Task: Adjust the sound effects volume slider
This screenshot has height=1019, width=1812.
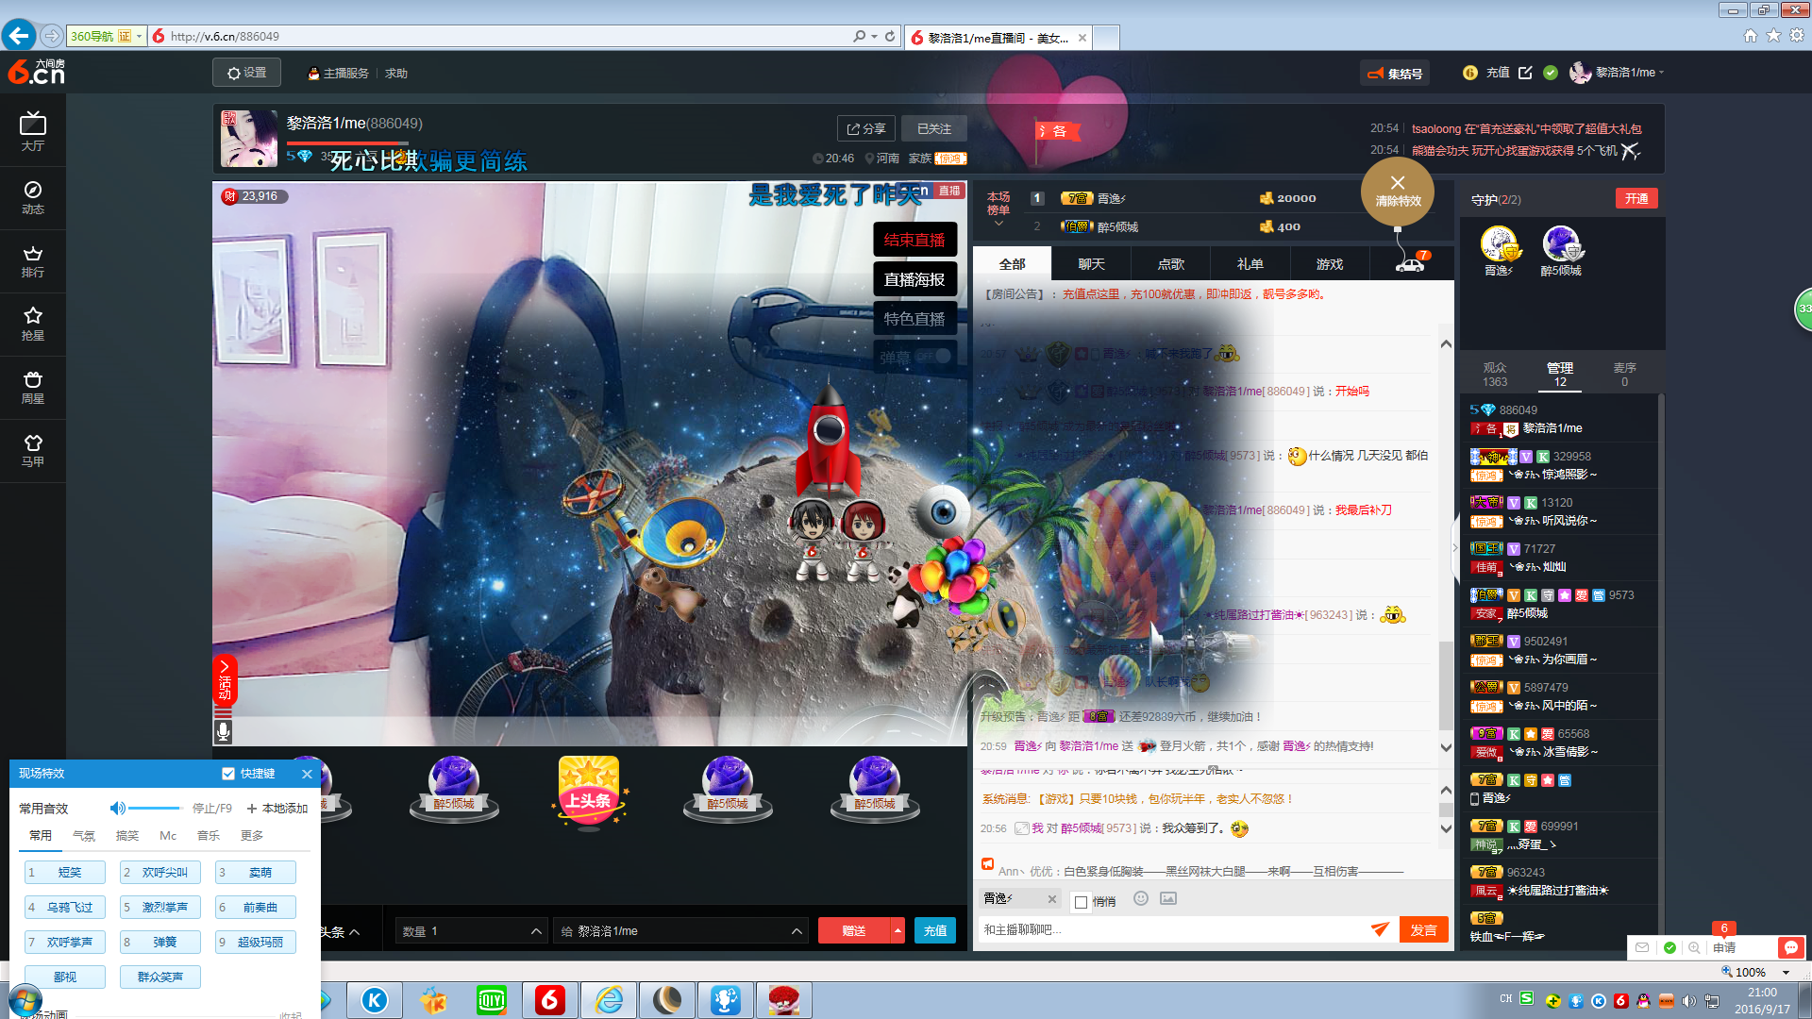Action: pyautogui.click(x=156, y=808)
